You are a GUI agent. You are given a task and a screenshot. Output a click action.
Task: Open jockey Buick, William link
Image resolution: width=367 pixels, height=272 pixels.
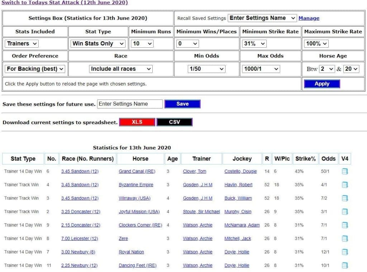click(x=238, y=198)
